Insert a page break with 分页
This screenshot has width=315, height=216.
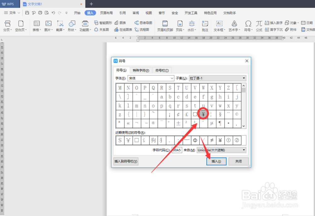click(x=8, y=26)
